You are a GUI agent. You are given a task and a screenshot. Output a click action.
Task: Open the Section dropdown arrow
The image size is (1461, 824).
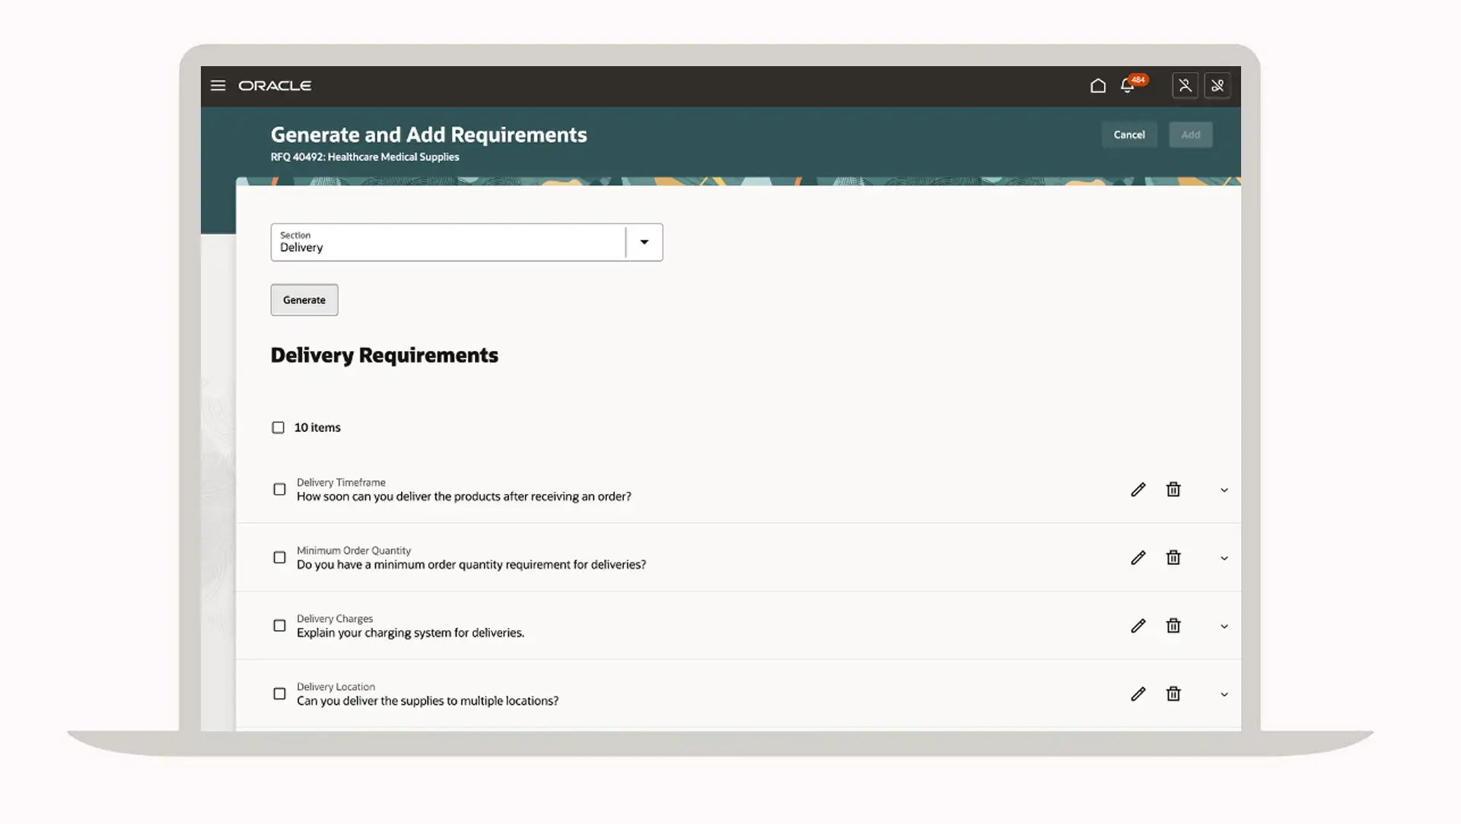click(644, 242)
